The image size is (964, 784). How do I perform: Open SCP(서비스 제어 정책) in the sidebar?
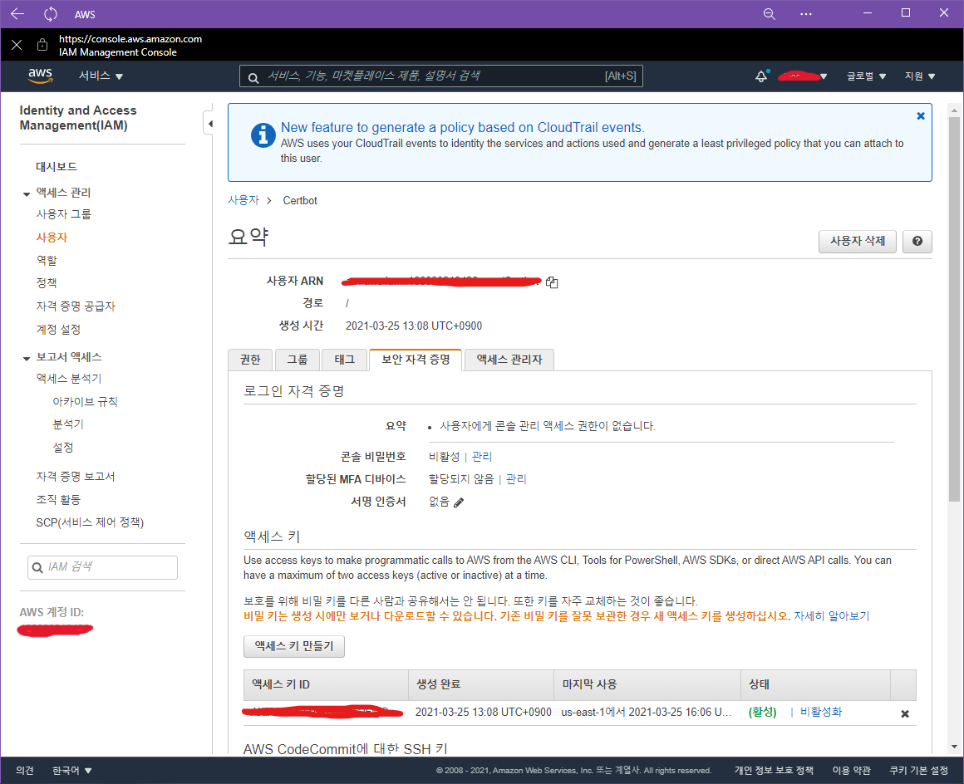pos(90,522)
